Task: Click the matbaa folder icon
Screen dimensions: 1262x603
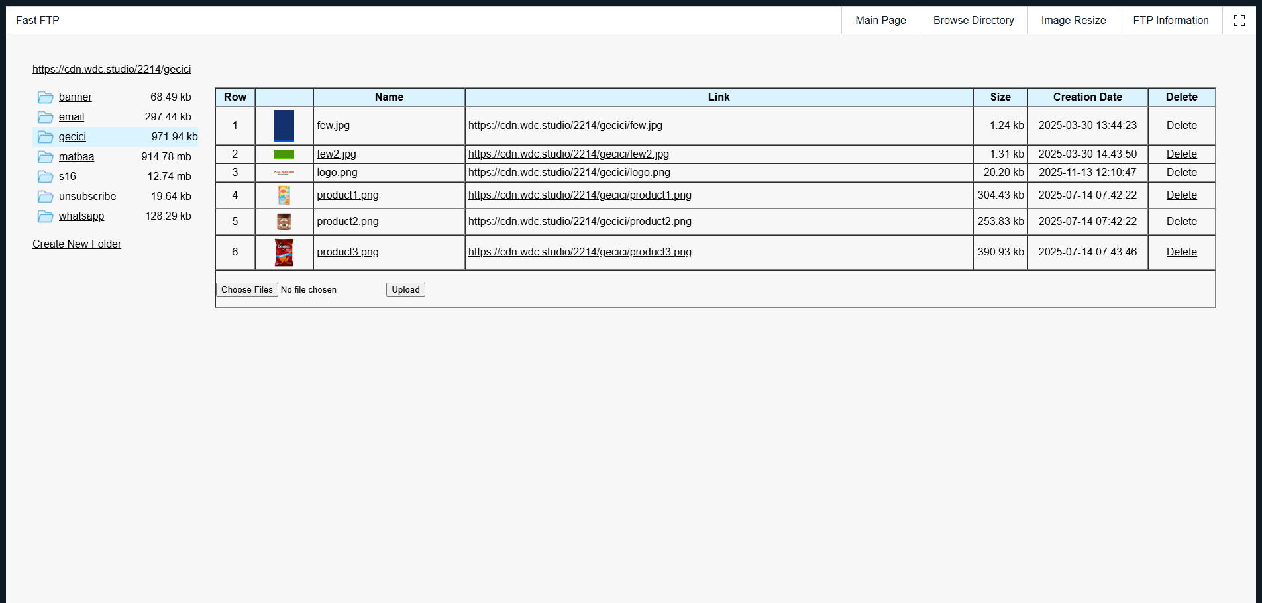Action: 46,157
